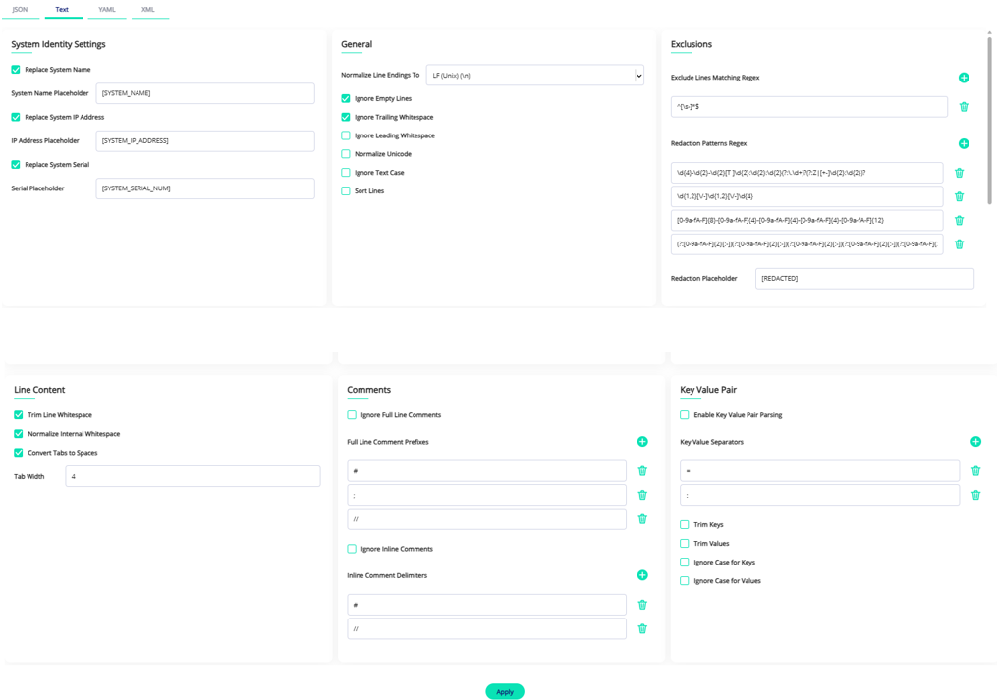Turn on Ignore Full Line Comments
Image resolution: width=997 pixels, height=700 pixels.
(x=352, y=415)
